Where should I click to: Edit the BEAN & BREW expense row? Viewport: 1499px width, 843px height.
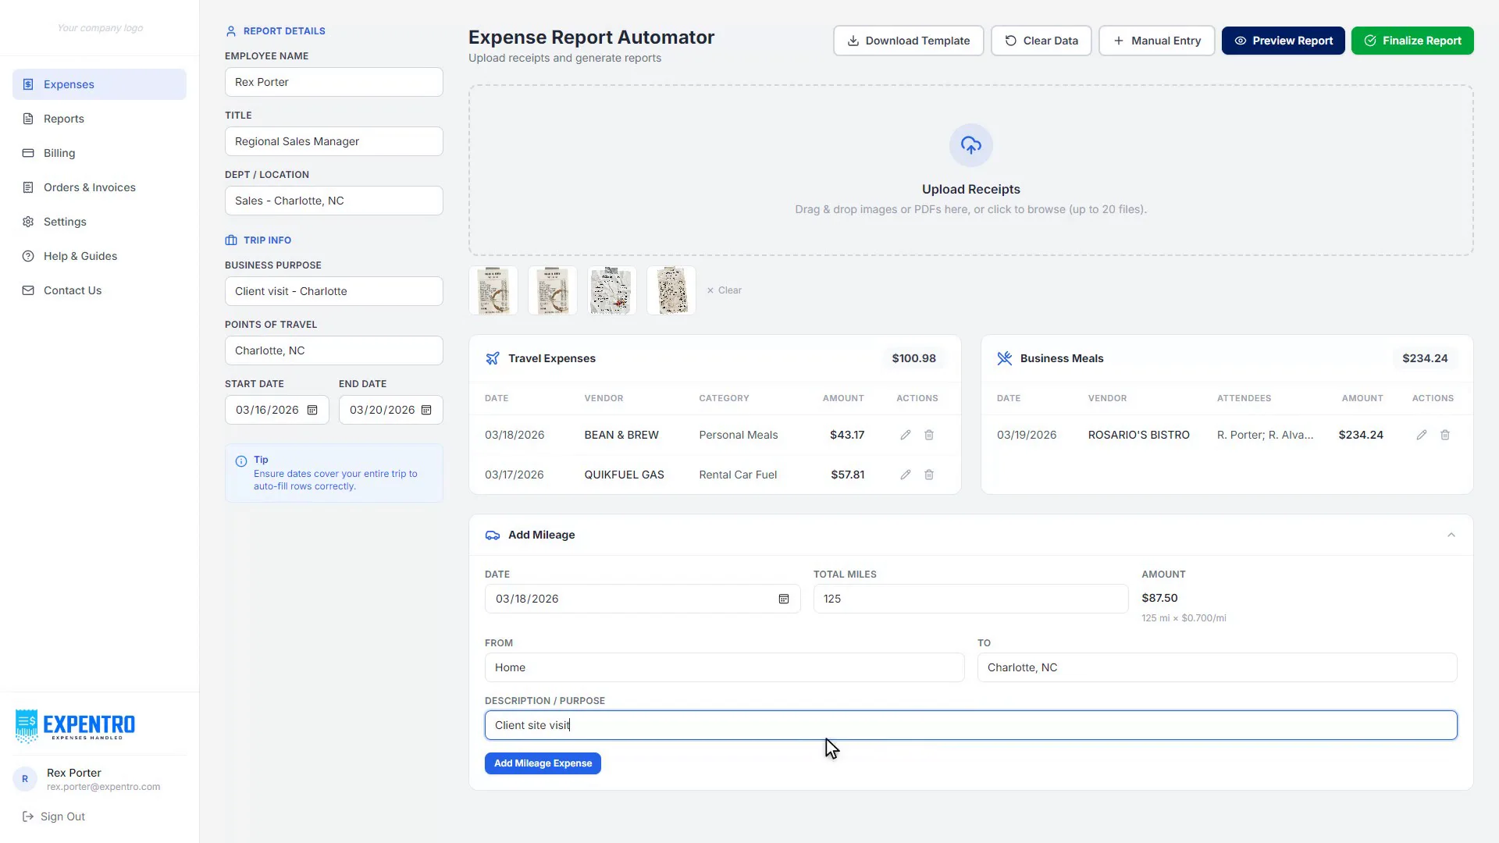pyautogui.click(x=906, y=435)
